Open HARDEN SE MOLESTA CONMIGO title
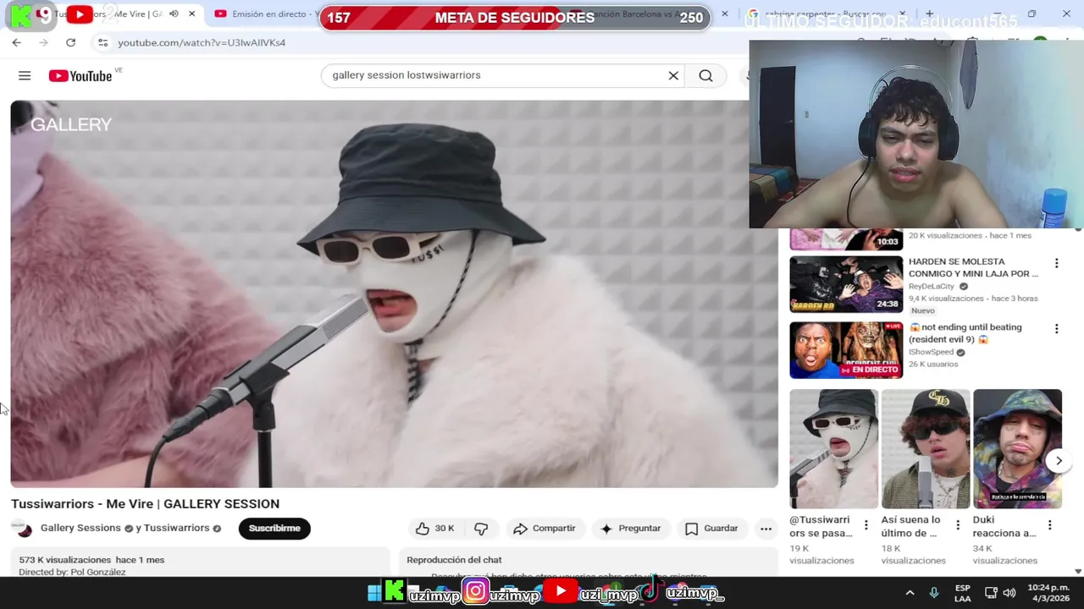 pos(973,267)
